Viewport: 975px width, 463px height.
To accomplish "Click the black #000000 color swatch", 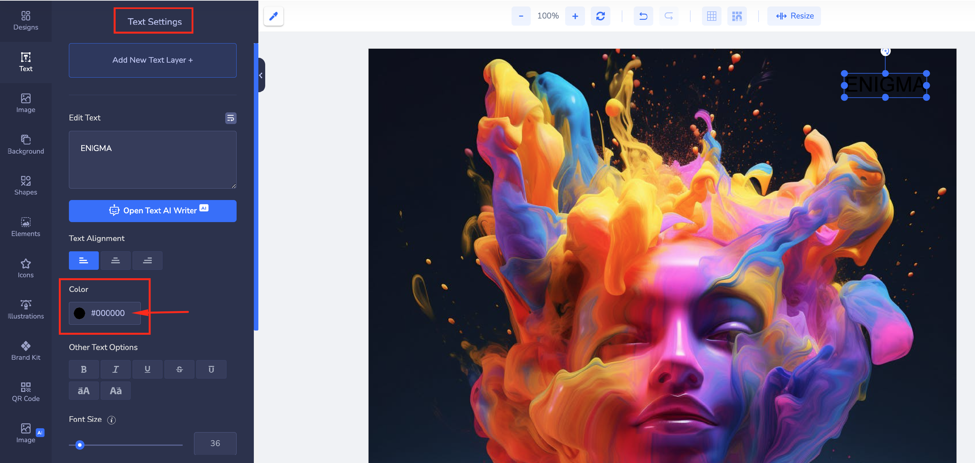I will 80,313.
